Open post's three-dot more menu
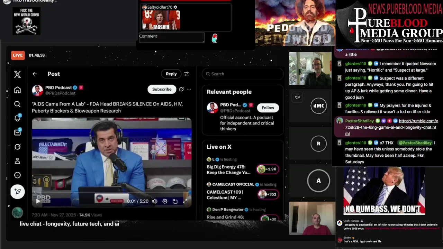The width and height of the screenshot is (443, 249). point(189,89)
